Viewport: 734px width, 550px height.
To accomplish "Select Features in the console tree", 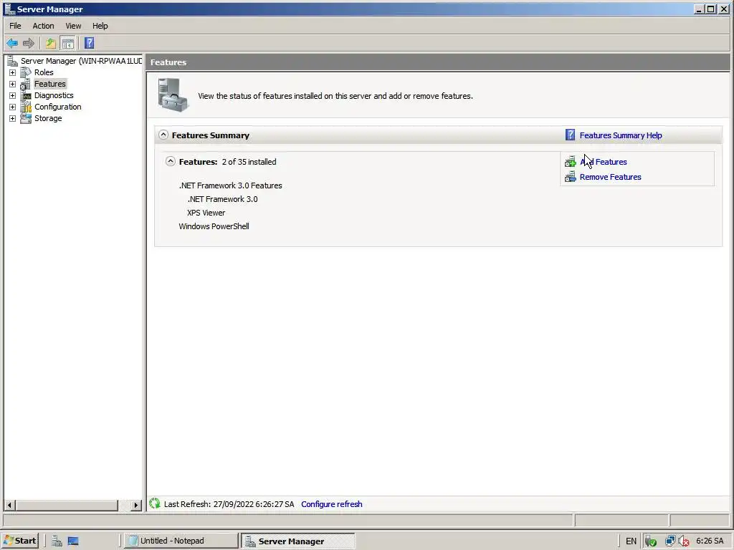I will [x=49, y=85].
